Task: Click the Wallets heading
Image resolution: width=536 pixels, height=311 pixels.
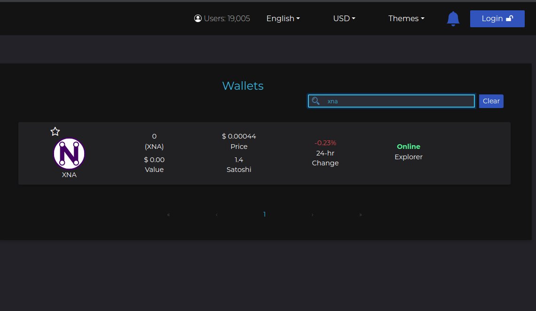Action: point(243,86)
